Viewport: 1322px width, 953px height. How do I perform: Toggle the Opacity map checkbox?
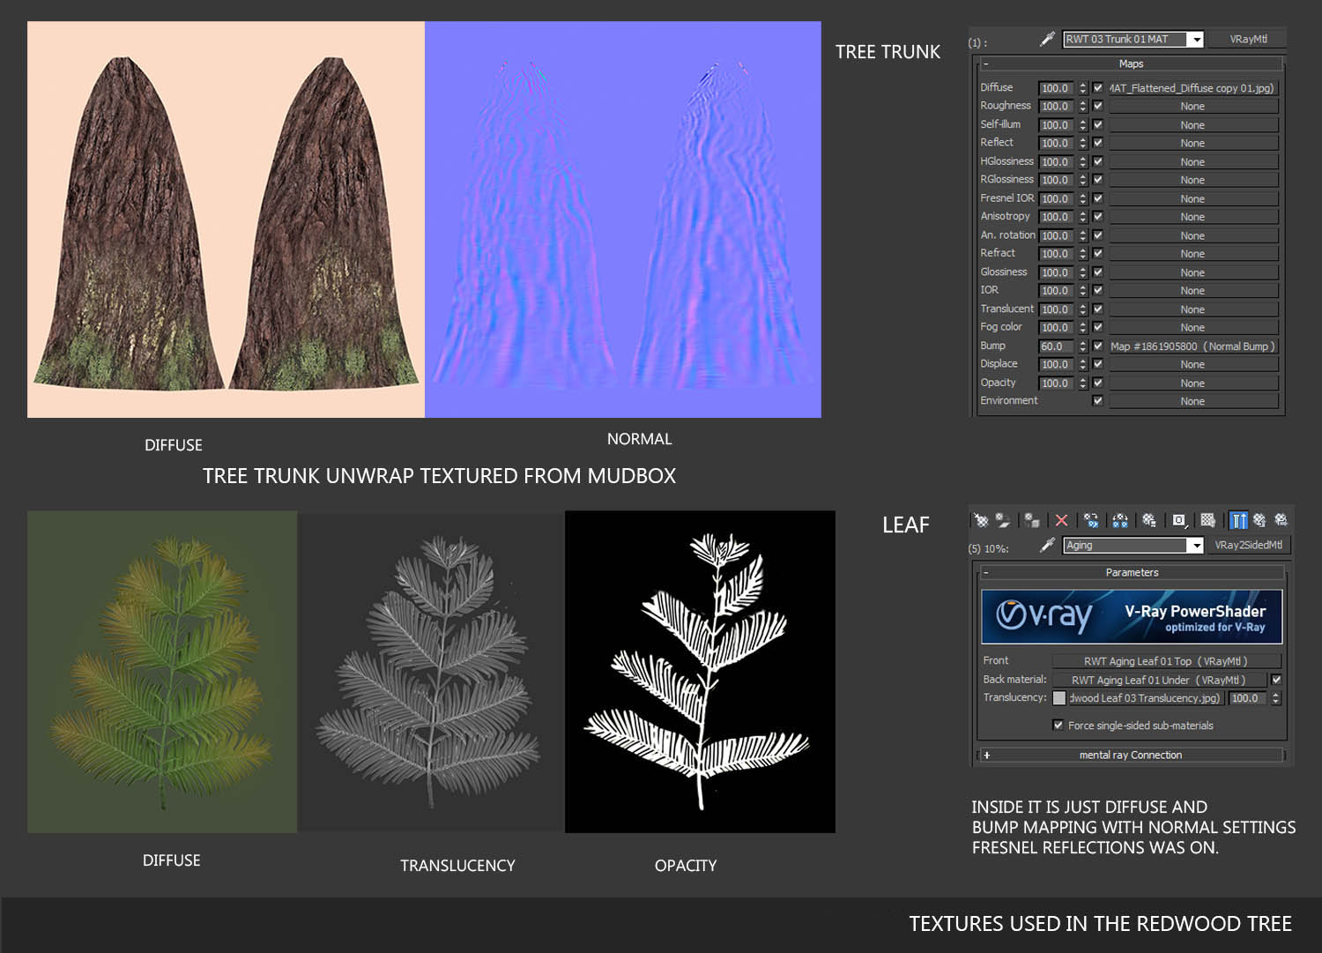[1097, 383]
